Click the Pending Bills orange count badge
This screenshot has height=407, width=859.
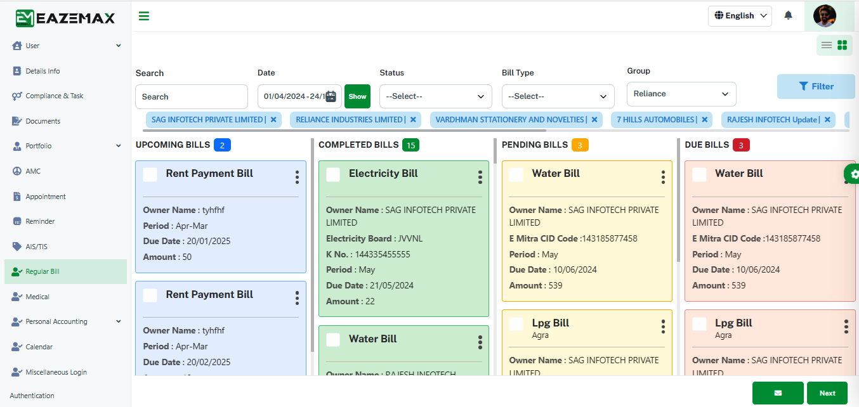click(x=580, y=145)
